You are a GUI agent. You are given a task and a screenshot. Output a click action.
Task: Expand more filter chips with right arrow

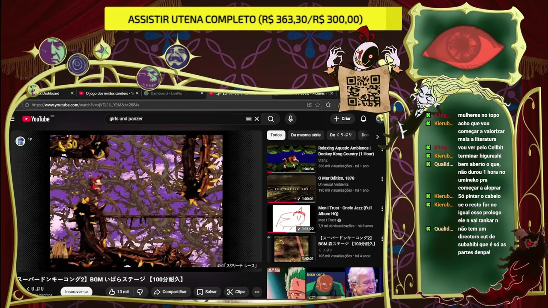coord(377,137)
